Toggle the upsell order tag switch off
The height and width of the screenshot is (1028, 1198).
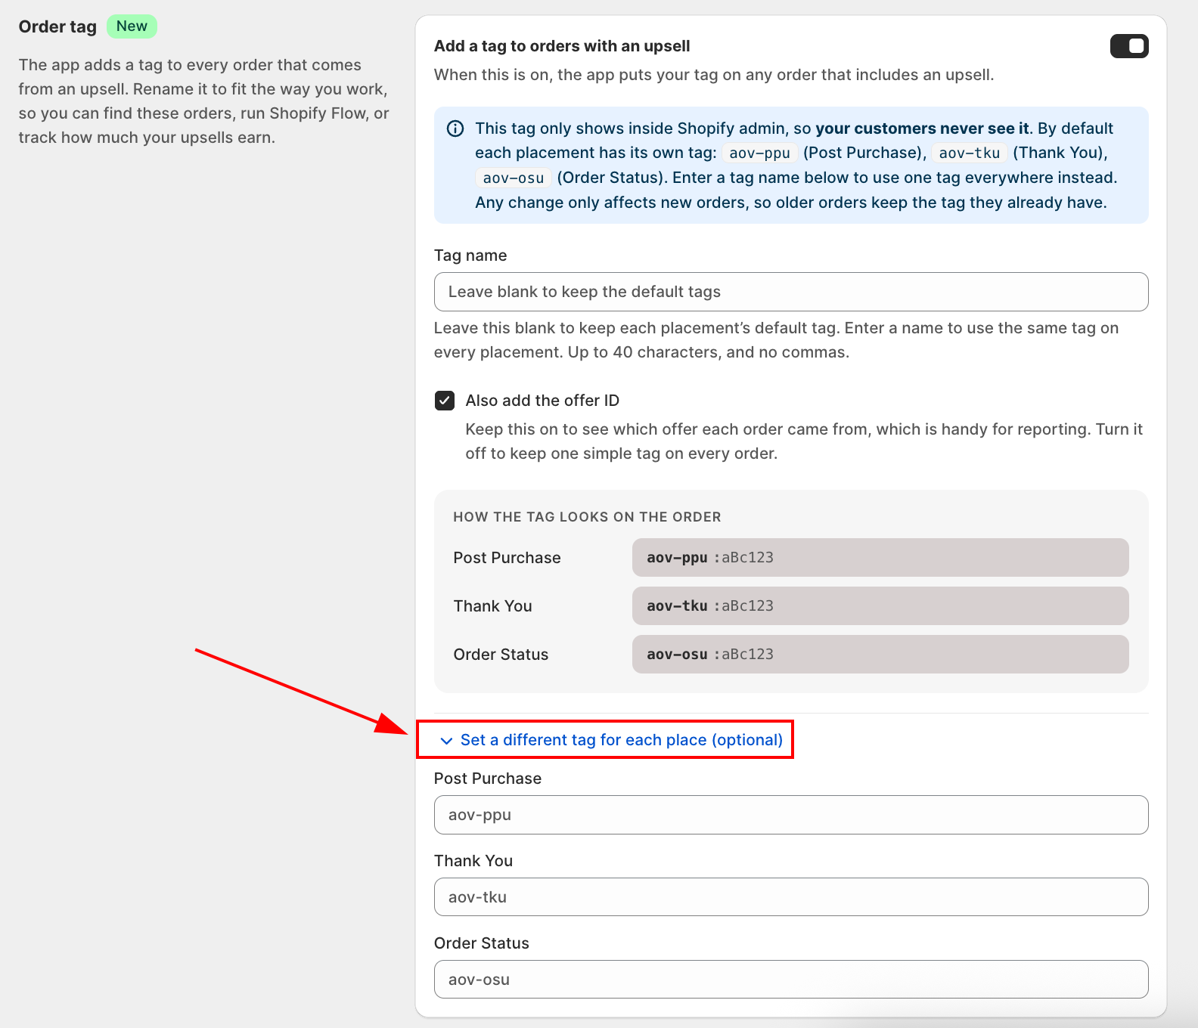point(1129,46)
